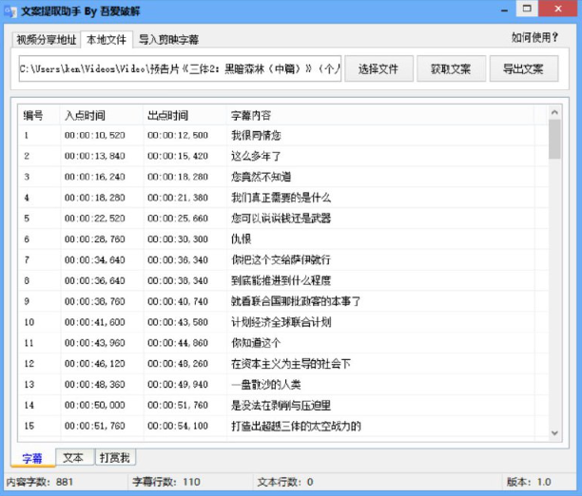Click the 字幕内容 column header

(251, 115)
